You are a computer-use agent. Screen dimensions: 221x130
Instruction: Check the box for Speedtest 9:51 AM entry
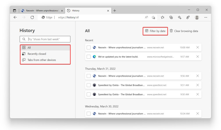tap(88, 85)
